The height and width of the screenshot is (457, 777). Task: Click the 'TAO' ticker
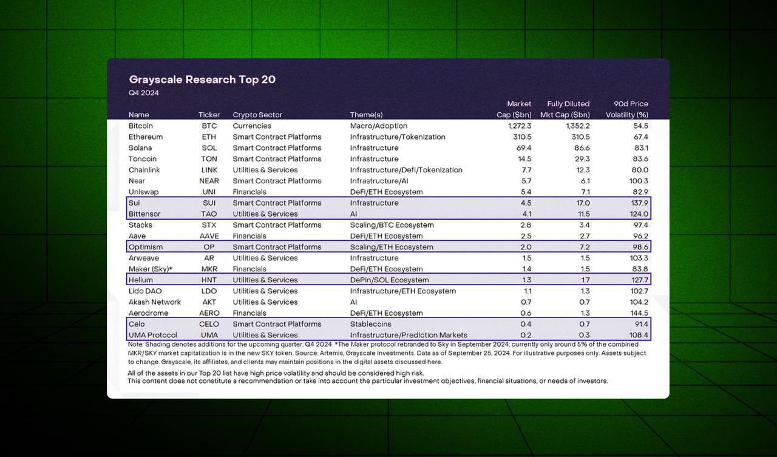pyautogui.click(x=209, y=214)
